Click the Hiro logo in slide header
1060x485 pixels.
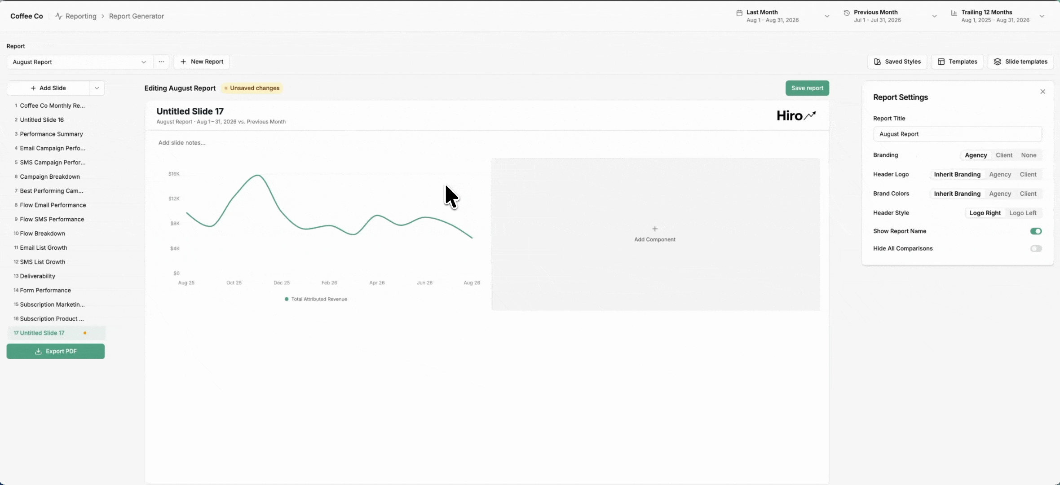tap(796, 116)
